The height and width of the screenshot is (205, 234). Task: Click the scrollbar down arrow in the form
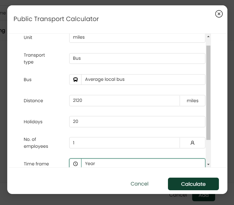click(208, 164)
